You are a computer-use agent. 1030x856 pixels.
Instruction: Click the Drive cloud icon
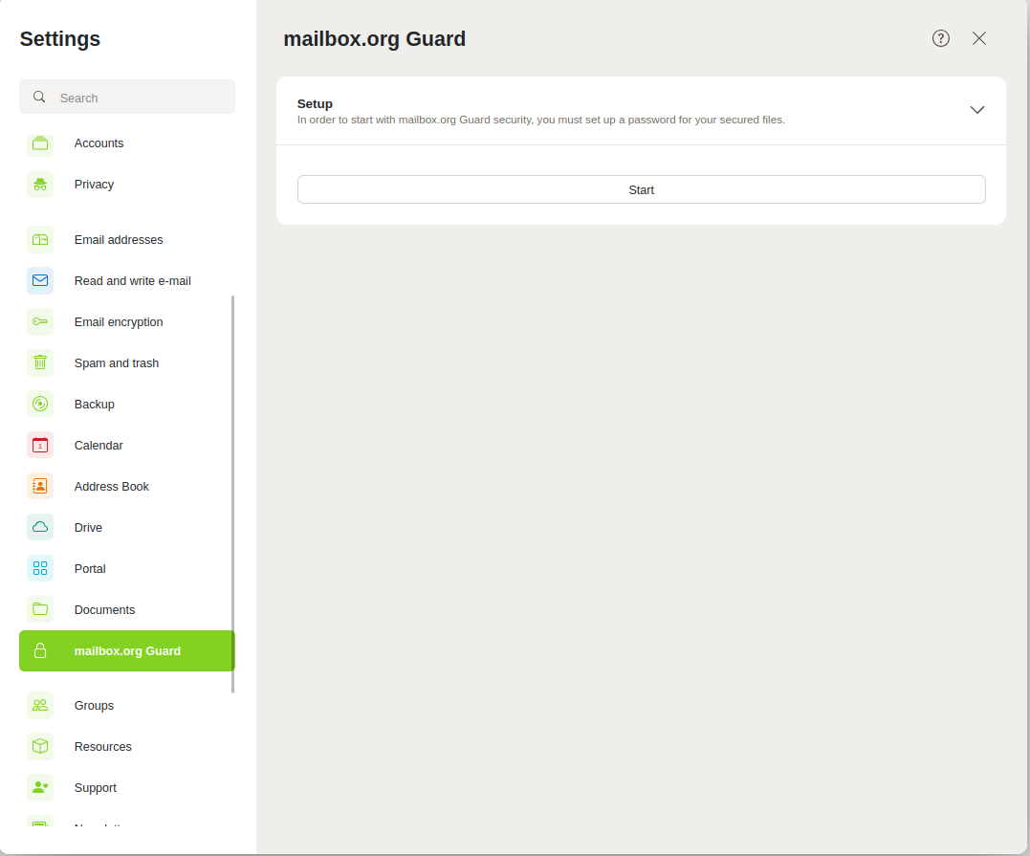click(x=40, y=528)
